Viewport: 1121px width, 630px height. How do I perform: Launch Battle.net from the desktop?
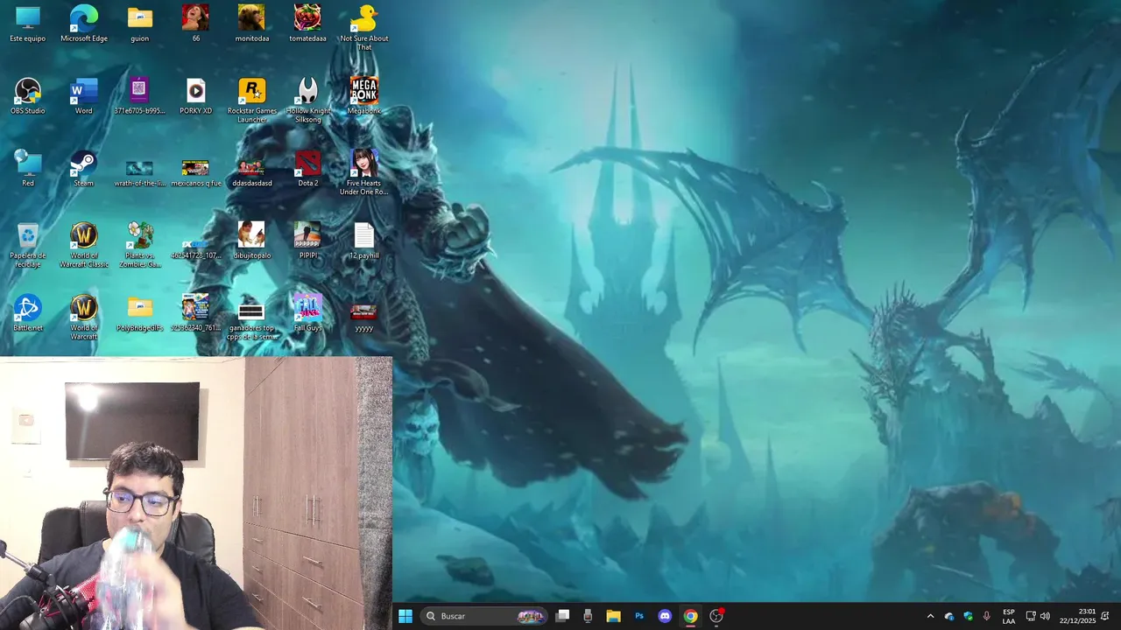[x=28, y=313]
